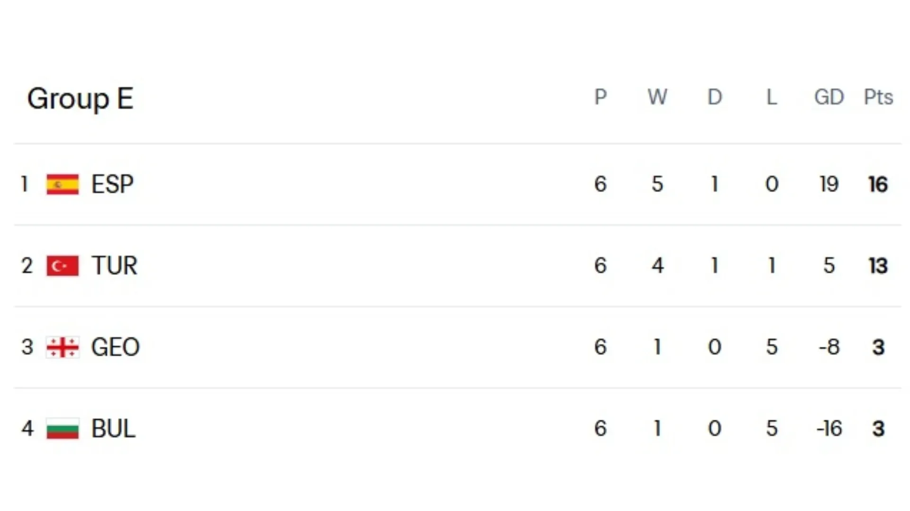Click the GD column header

click(829, 97)
